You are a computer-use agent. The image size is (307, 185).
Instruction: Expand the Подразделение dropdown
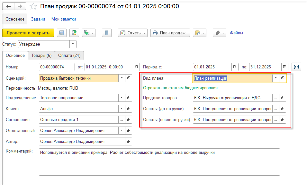(122, 98)
